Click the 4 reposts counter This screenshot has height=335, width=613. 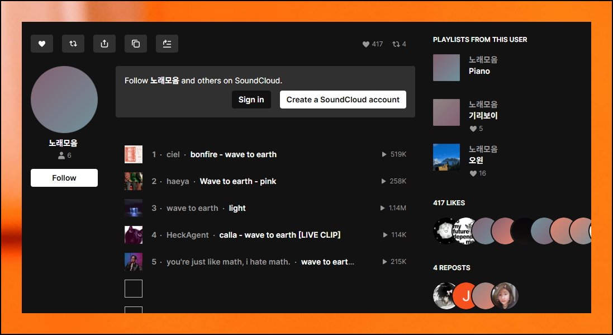399,44
